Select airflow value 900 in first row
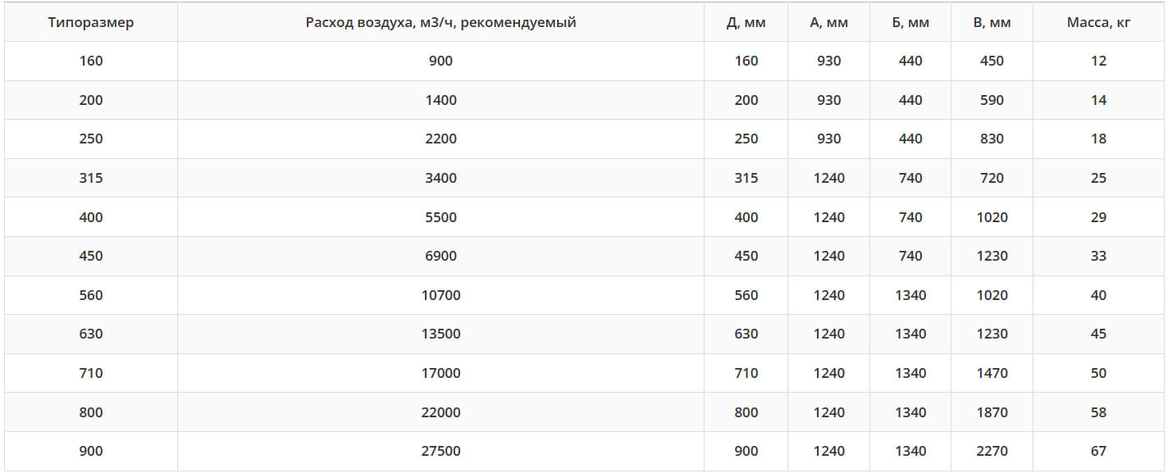The width and height of the screenshot is (1168, 473). 440,61
